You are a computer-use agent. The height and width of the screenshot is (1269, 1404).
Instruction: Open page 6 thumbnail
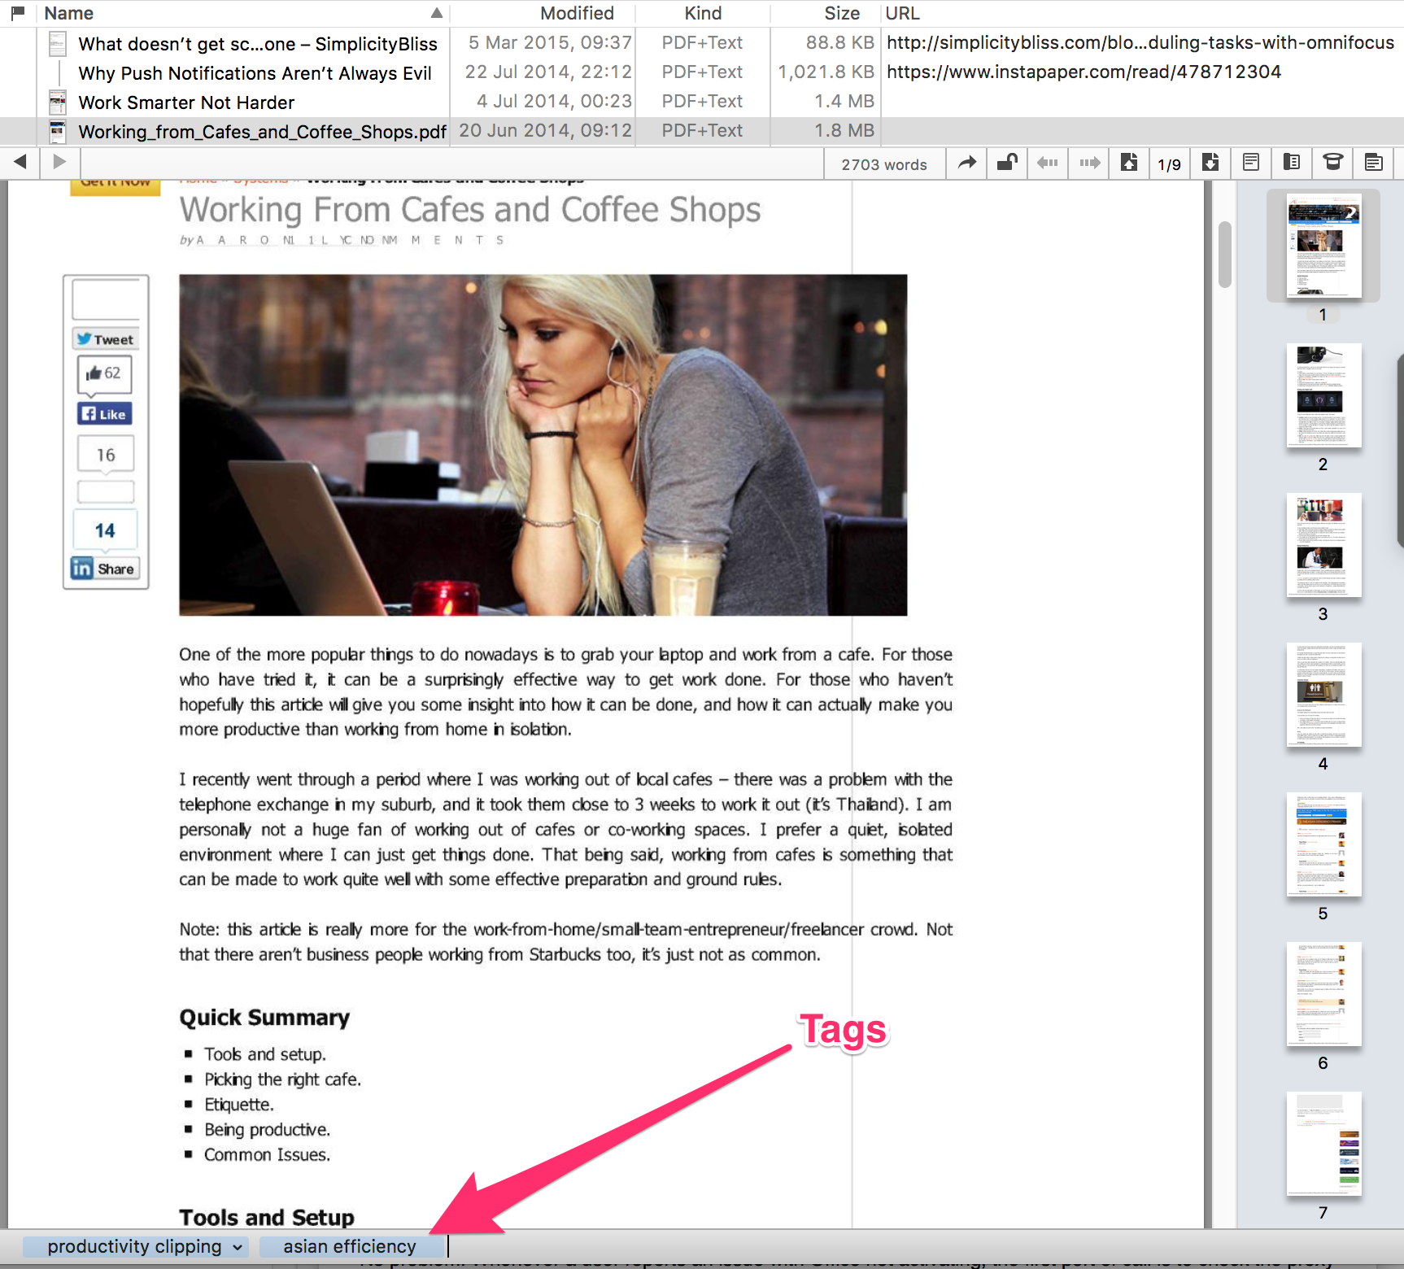click(x=1323, y=994)
